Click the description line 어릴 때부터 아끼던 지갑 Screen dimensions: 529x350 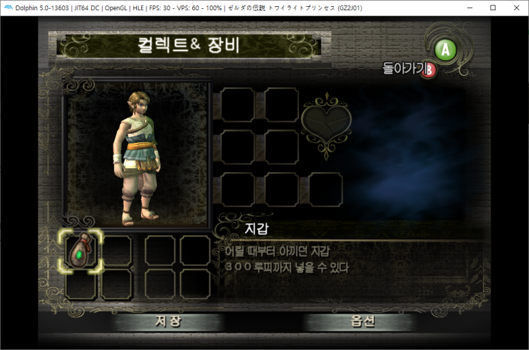tap(277, 251)
